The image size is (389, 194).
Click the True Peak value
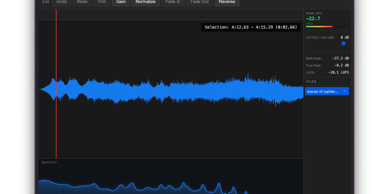(x=342, y=65)
